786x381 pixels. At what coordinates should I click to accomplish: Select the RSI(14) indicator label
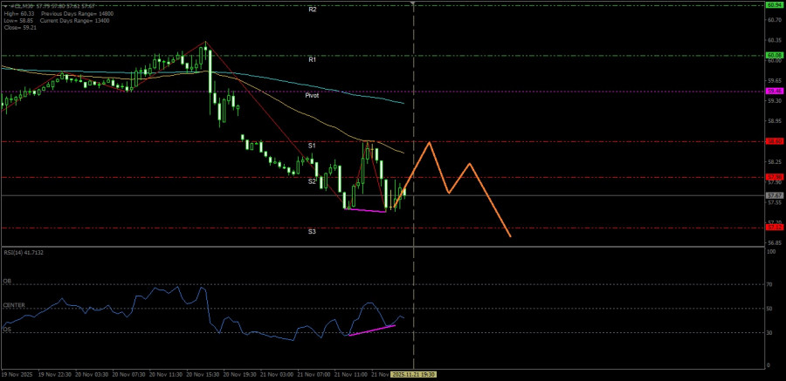23,253
